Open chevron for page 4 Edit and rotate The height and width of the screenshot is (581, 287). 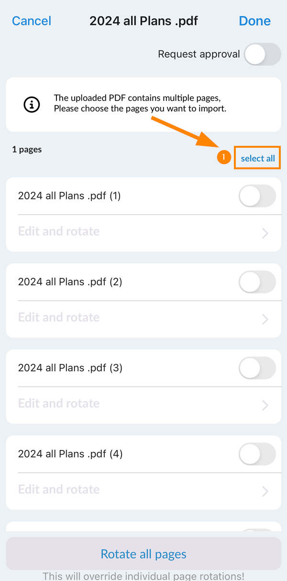[265, 491]
